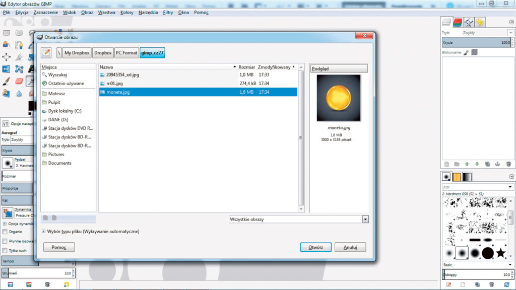Open the Filtry menu
The height and width of the screenshot is (290, 516).
(x=168, y=12)
